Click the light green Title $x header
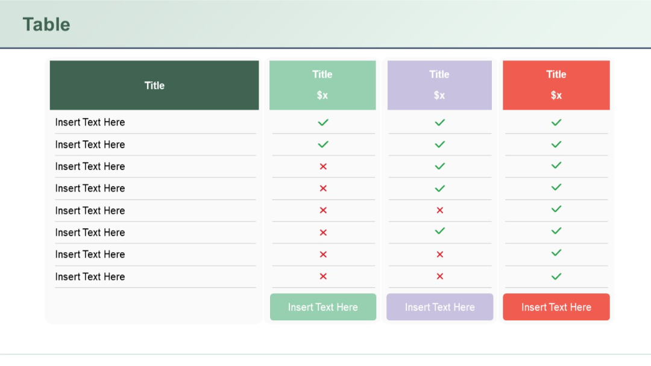 pos(323,85)
